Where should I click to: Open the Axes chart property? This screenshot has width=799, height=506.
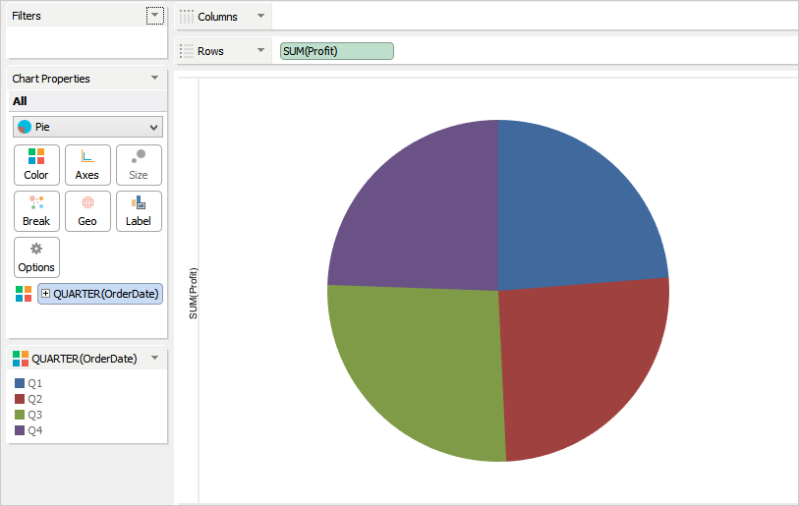87,165
